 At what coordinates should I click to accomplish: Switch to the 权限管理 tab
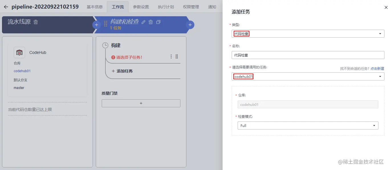point(191,7)
